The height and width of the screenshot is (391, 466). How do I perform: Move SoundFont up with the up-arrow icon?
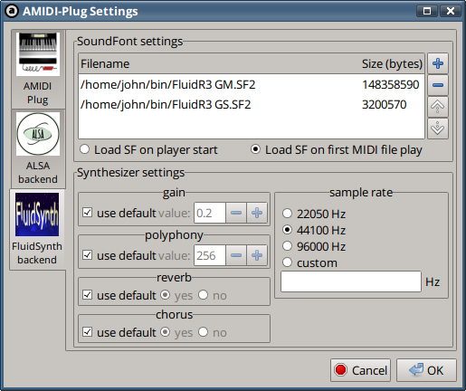(x=438, y=107)
